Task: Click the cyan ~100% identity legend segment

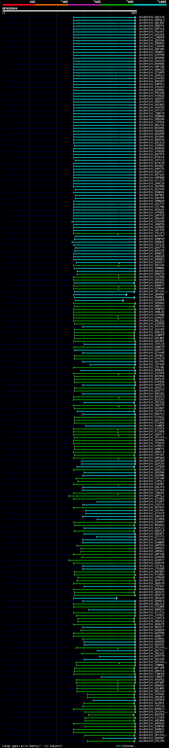Action: pos(150,5)
